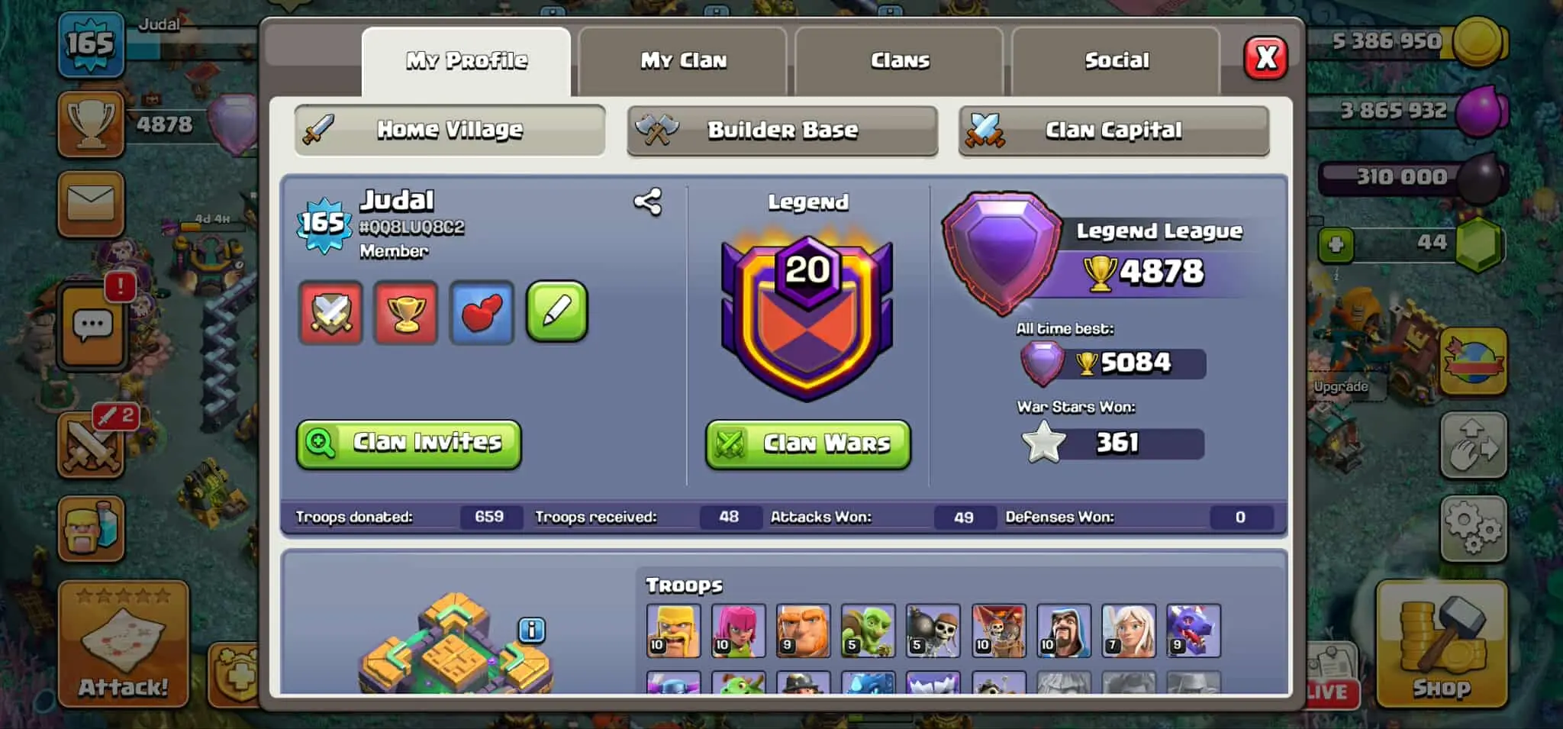Screen dimensions: 1563x729
Task: Open the crossed swords shield badge
Action: pyautogui.click(x=330, y=312)
